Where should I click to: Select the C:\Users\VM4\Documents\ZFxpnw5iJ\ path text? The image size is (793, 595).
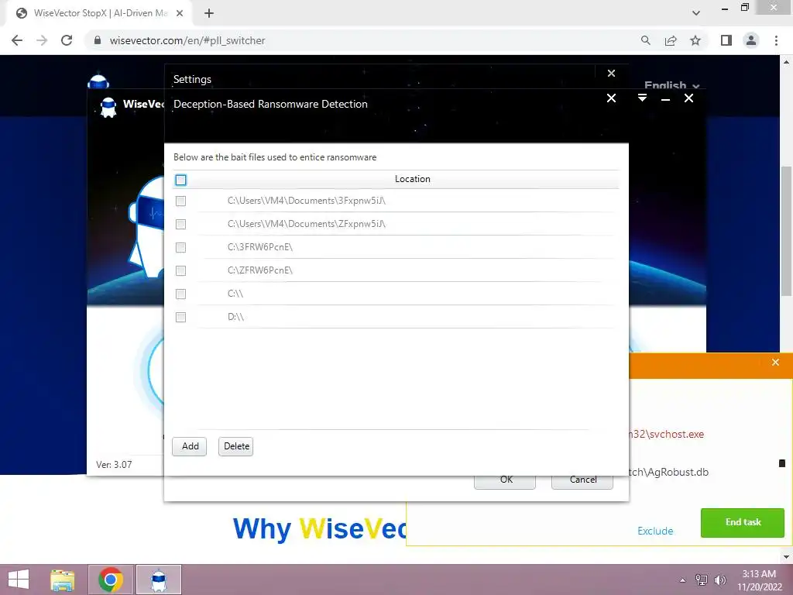pyautogui.click(x=307, y=224)
